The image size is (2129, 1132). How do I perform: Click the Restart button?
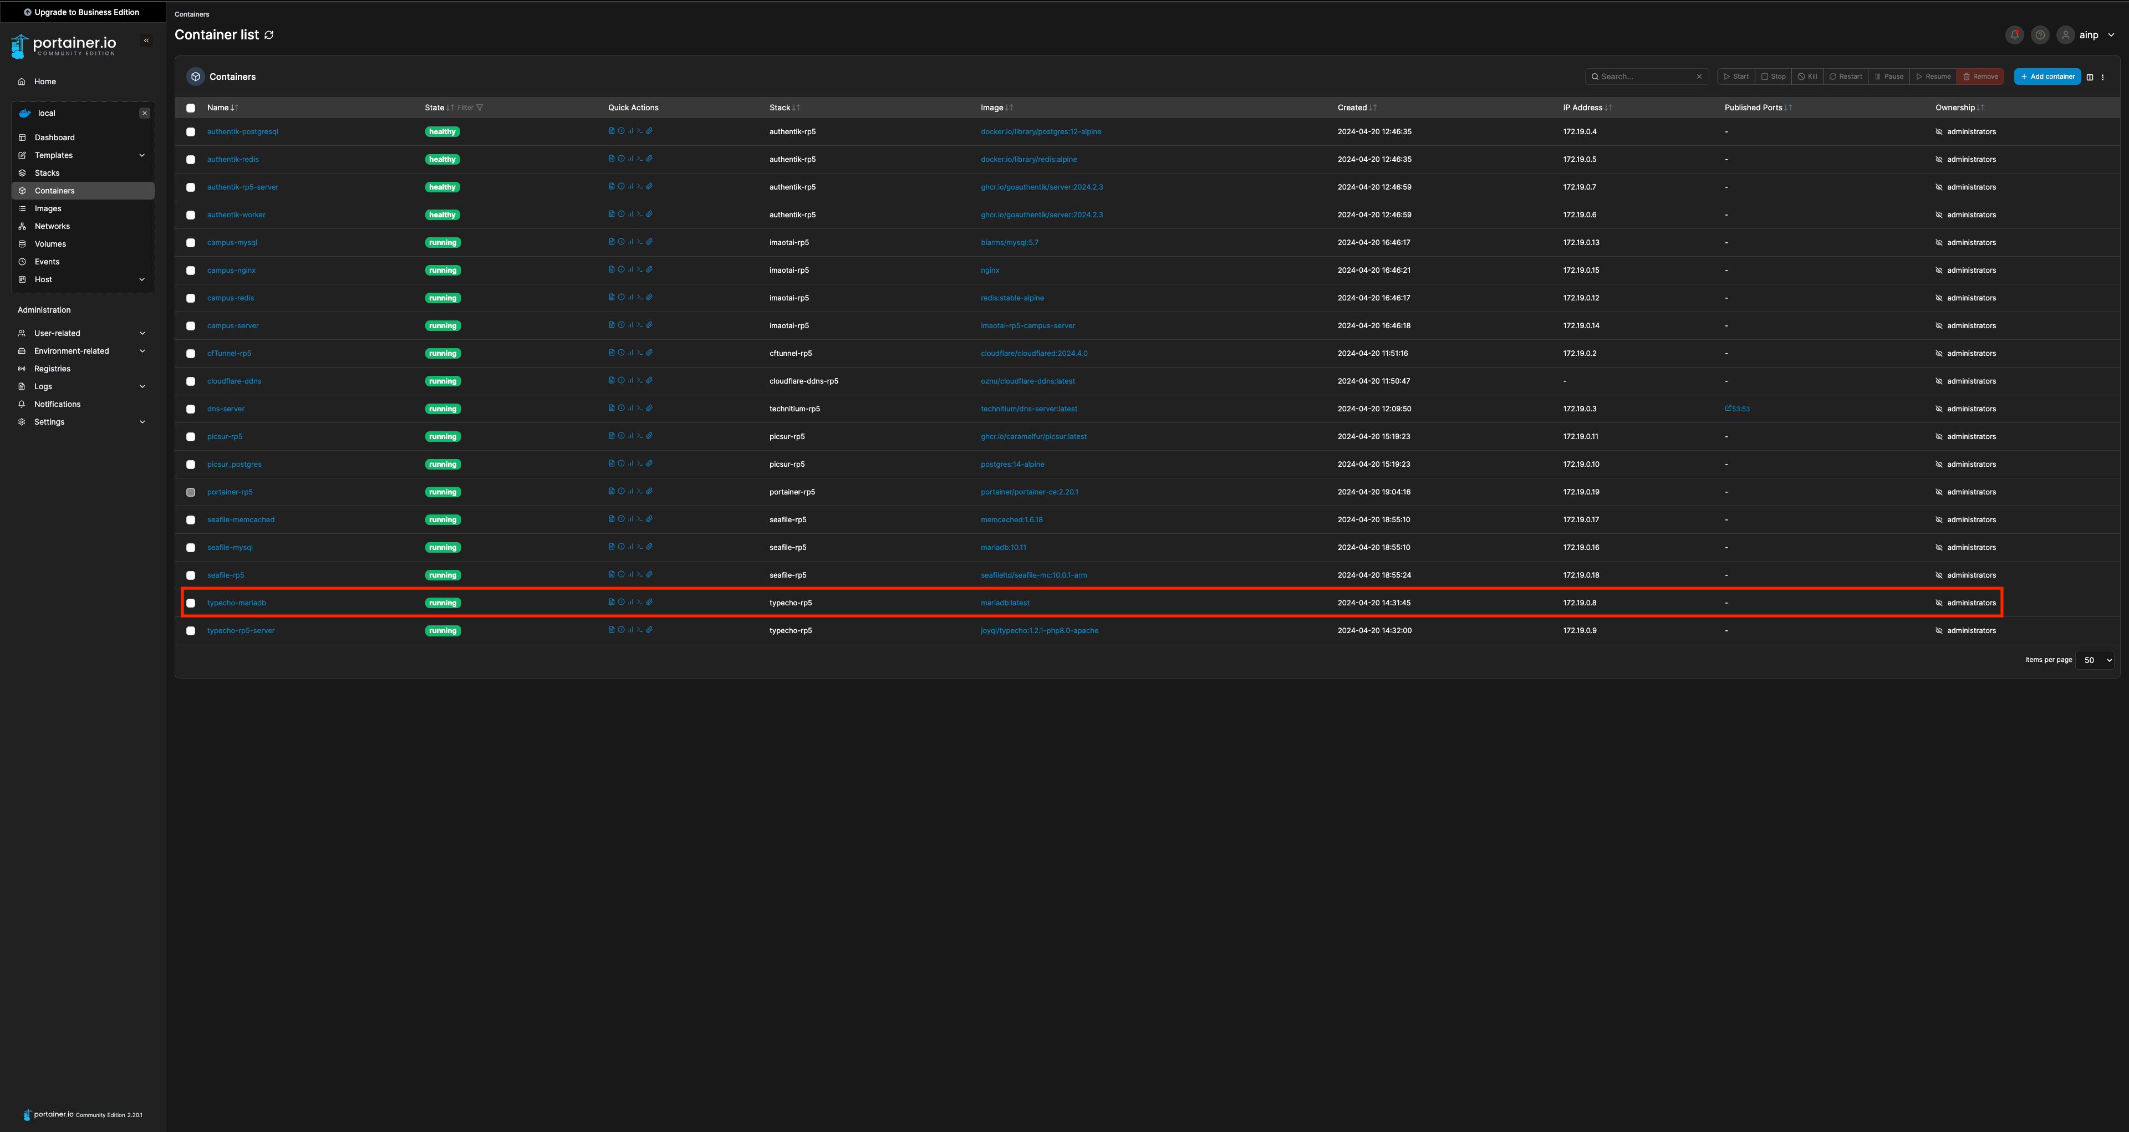1846,77
